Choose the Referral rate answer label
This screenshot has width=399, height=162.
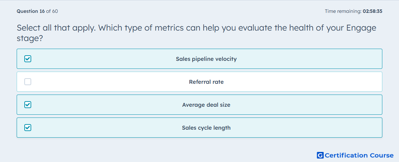pyautogui.click(x=206, y=82)
